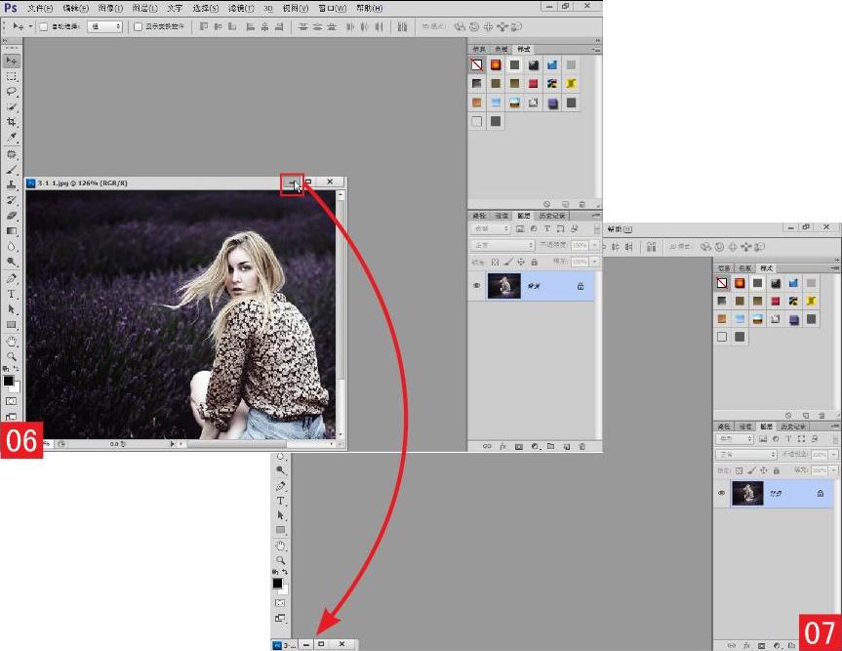Hide the Background layer in lower Layers panel
Image resolution: width=842 pixels, height=651 pixels.
pos(722,493)
